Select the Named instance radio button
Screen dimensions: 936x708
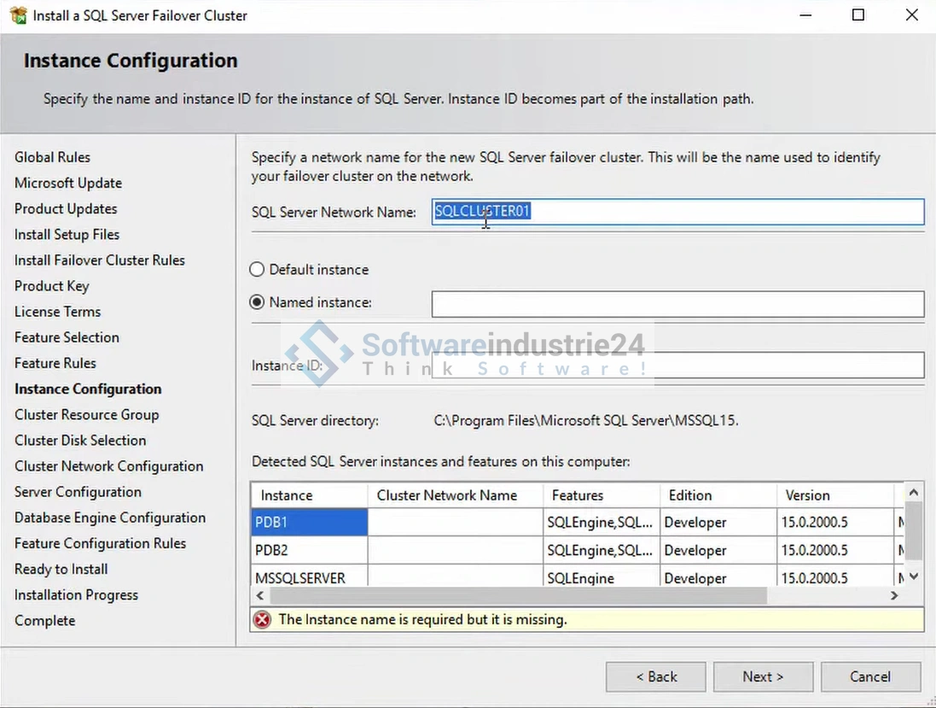[x=257, y=302]
